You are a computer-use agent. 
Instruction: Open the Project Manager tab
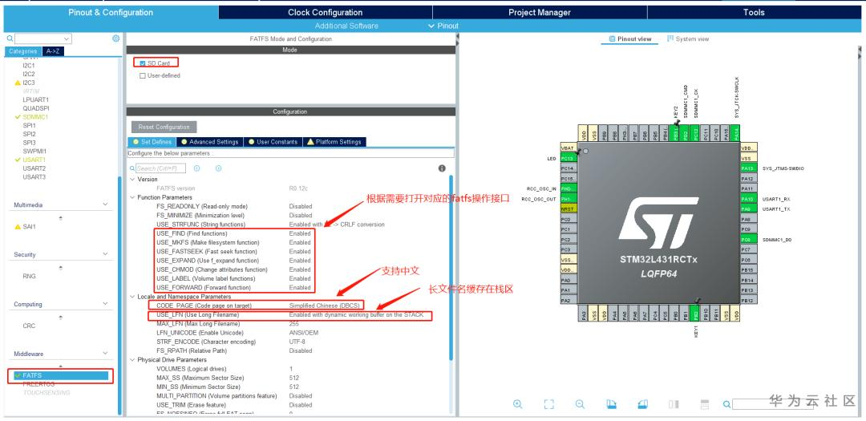(540, 12)
